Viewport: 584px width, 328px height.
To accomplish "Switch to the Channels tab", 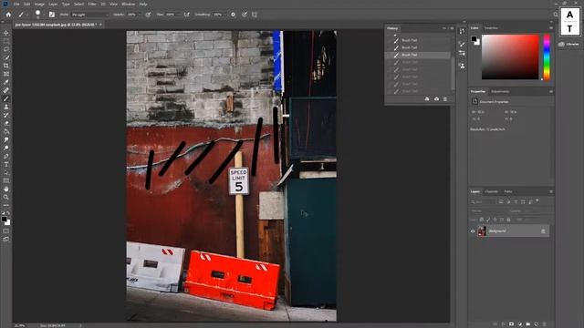I will pyautogui.click(x=491, y=191).
